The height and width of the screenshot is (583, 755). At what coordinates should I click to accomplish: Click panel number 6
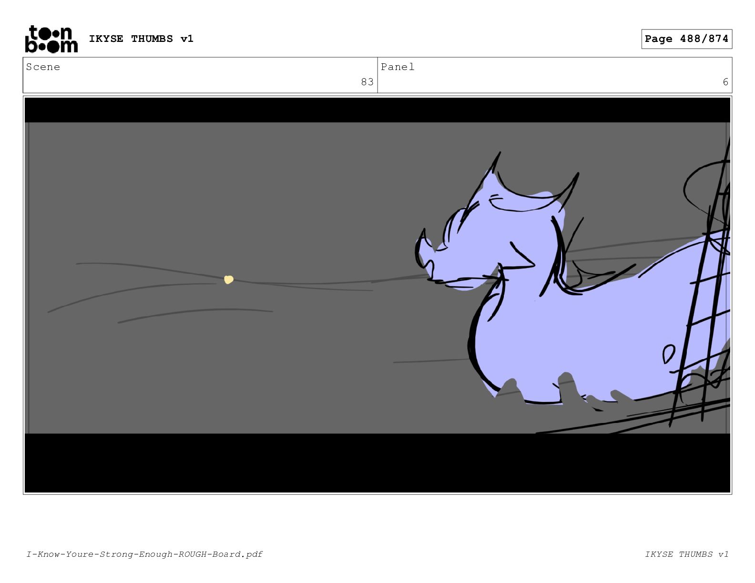tap(725, 82)
